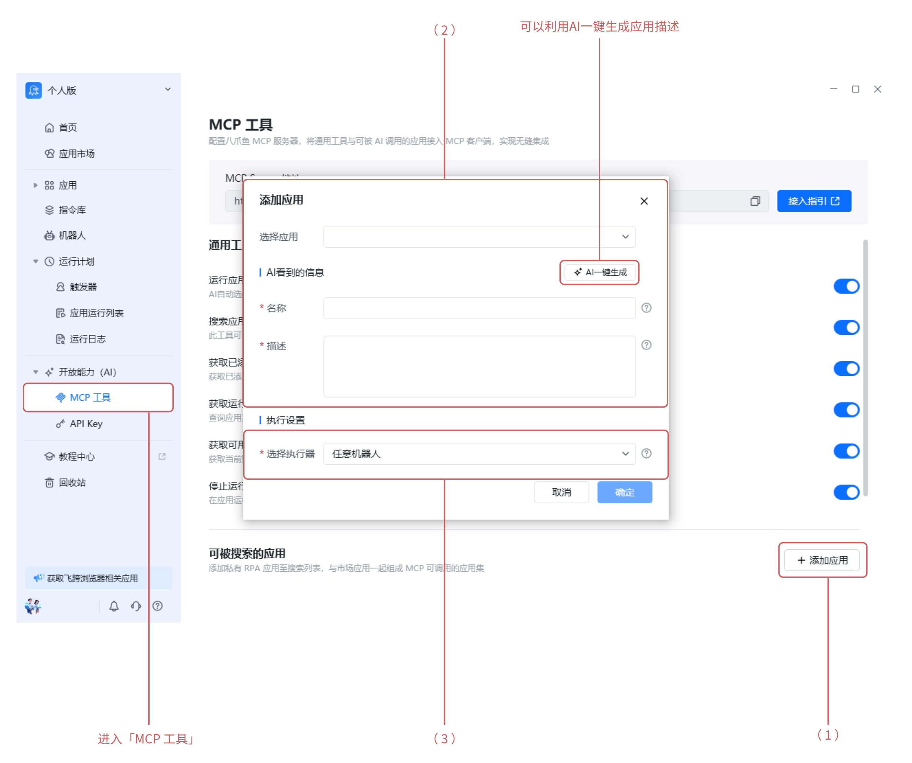Click the user avatar icon
The image size is (912, 763).
pos(33,607)
